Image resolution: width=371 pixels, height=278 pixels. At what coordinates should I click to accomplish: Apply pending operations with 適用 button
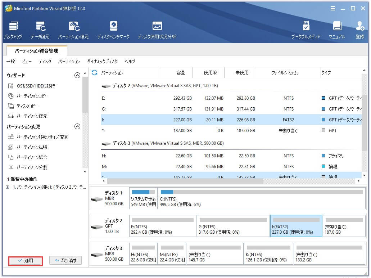(25, 260)
